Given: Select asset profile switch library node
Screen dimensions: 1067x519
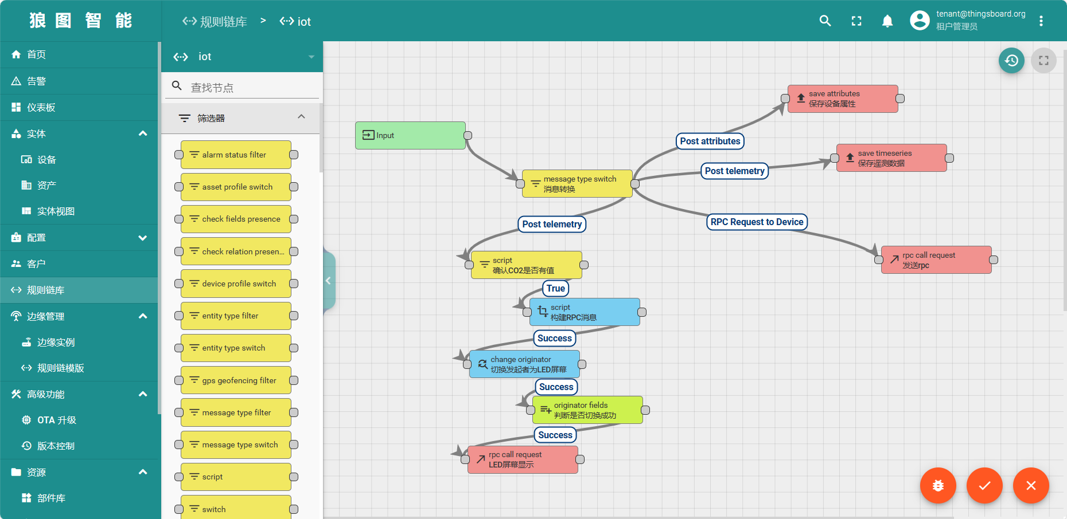Looking at the screenshot, I should [236, 187].
